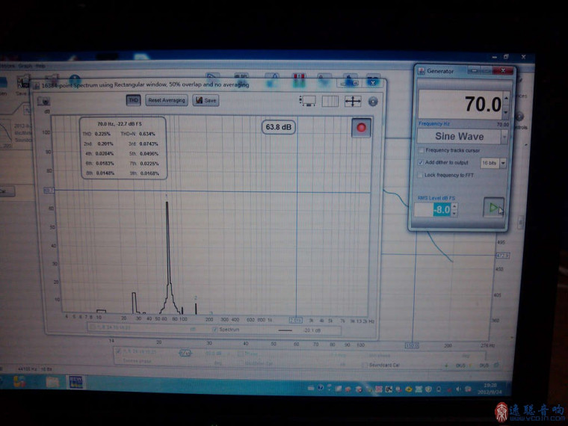Toggle the scrollbars display icon

[x=307, y=101]
